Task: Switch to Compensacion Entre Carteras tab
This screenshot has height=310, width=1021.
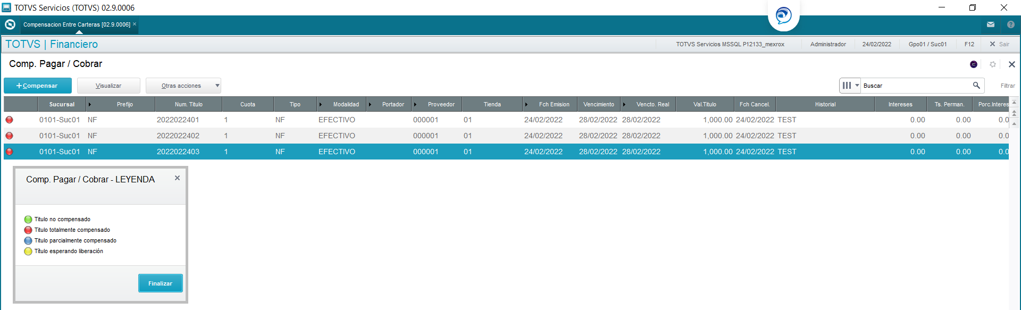Action: pyautogui.click(x=77, y=24)
